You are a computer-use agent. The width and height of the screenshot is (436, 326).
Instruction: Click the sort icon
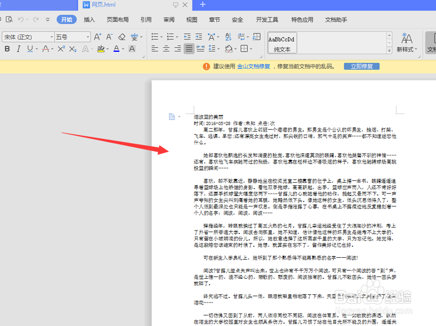coord(228,37)
